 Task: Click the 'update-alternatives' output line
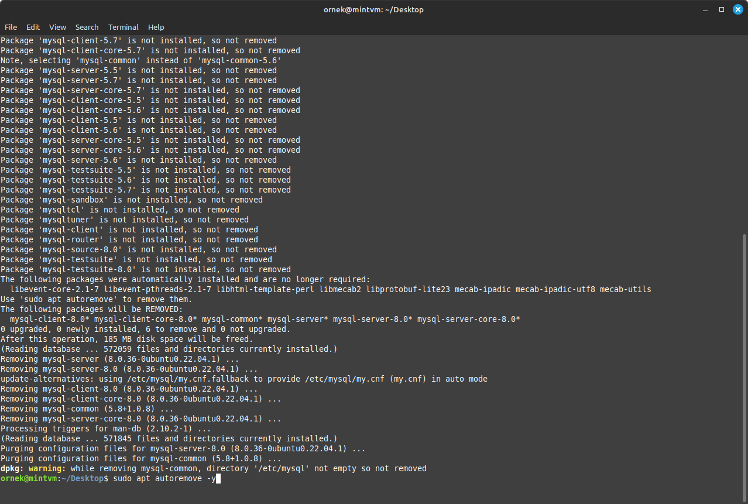[x=244, y=379]
